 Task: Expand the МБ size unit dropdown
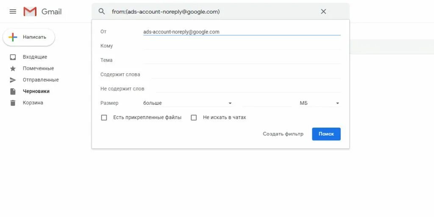point(320,103)
